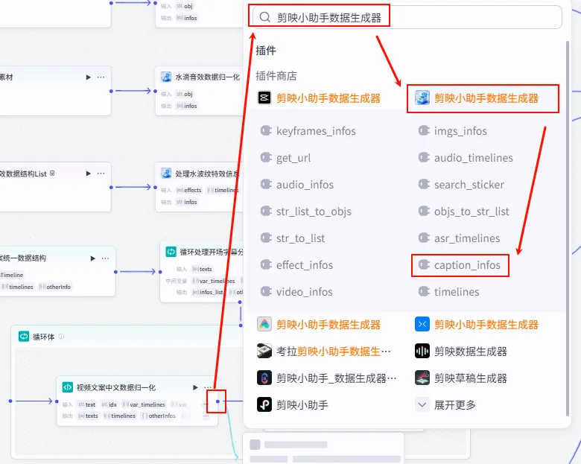The width and height of the screenshot is (581, 464).
Task: Select the timelines tool
Action: (449, 292)
